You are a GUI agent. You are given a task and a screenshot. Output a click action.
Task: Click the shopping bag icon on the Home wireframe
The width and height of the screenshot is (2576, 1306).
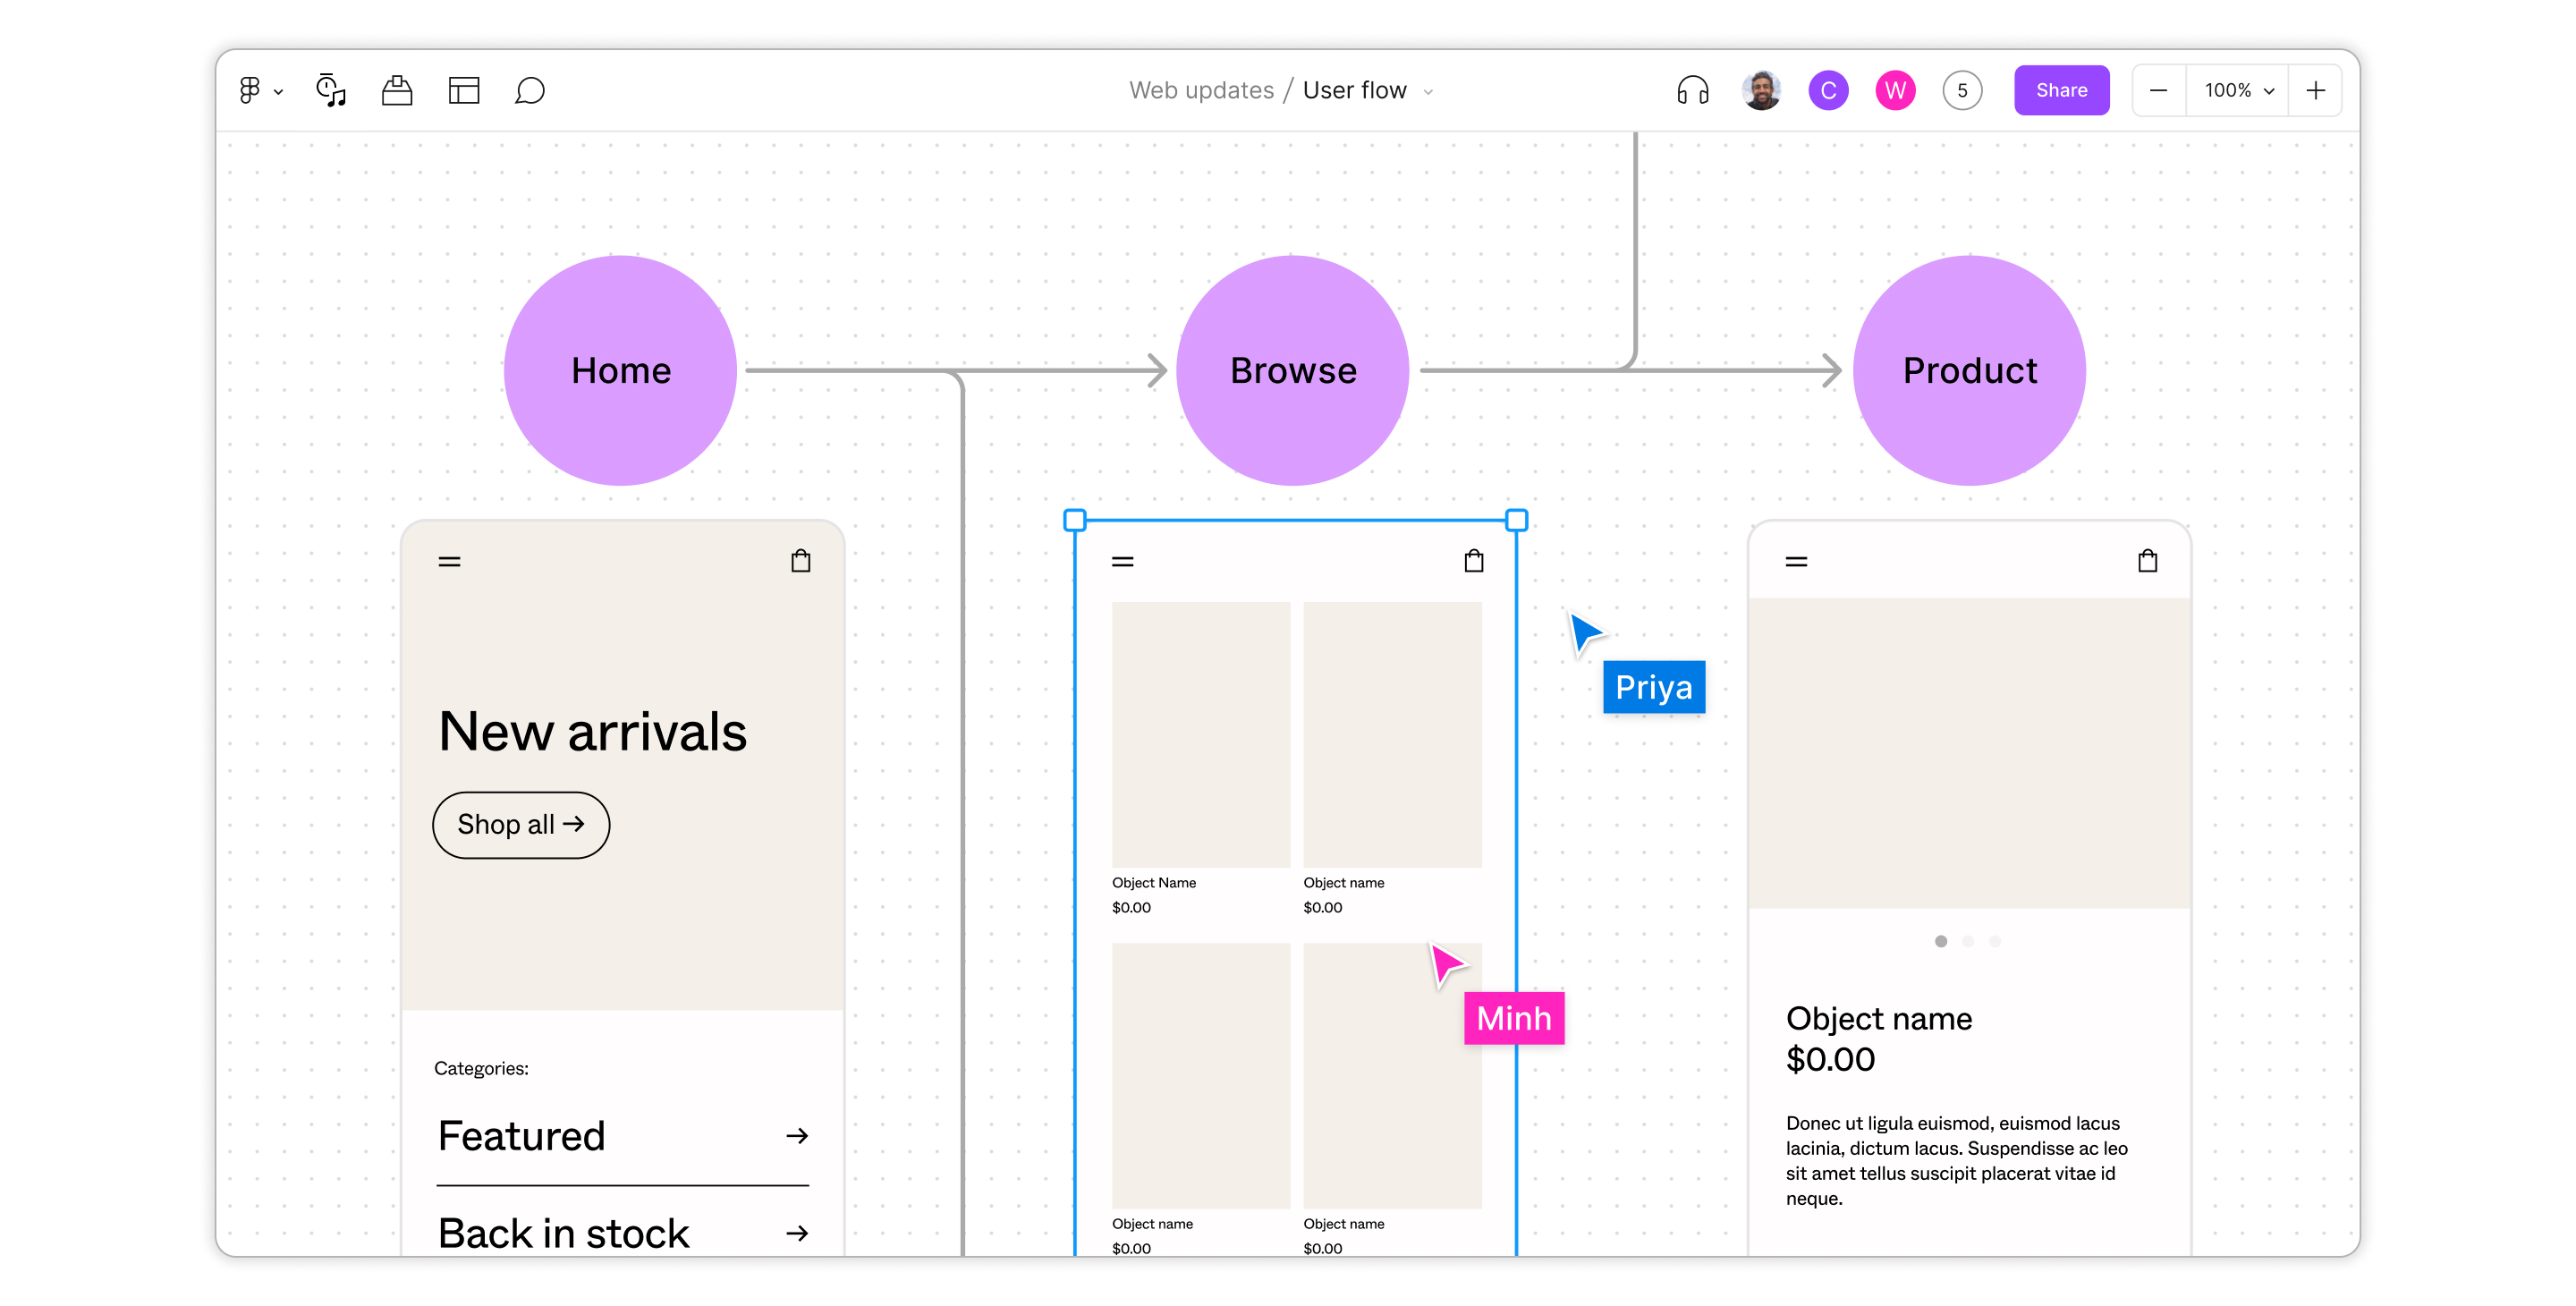tap(800, 561)
